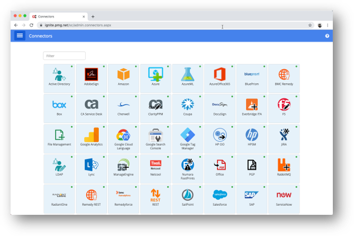354x236 pixels.
Task: Click the ServiceNow connector
Action: pos(284,199)
